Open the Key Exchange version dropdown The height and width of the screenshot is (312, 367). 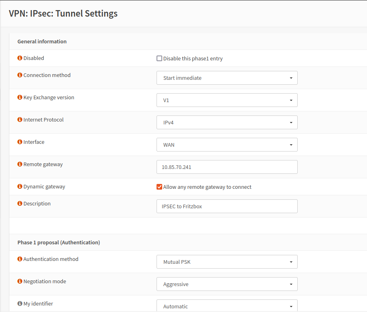pyautogui.click(x=227, y=100)
